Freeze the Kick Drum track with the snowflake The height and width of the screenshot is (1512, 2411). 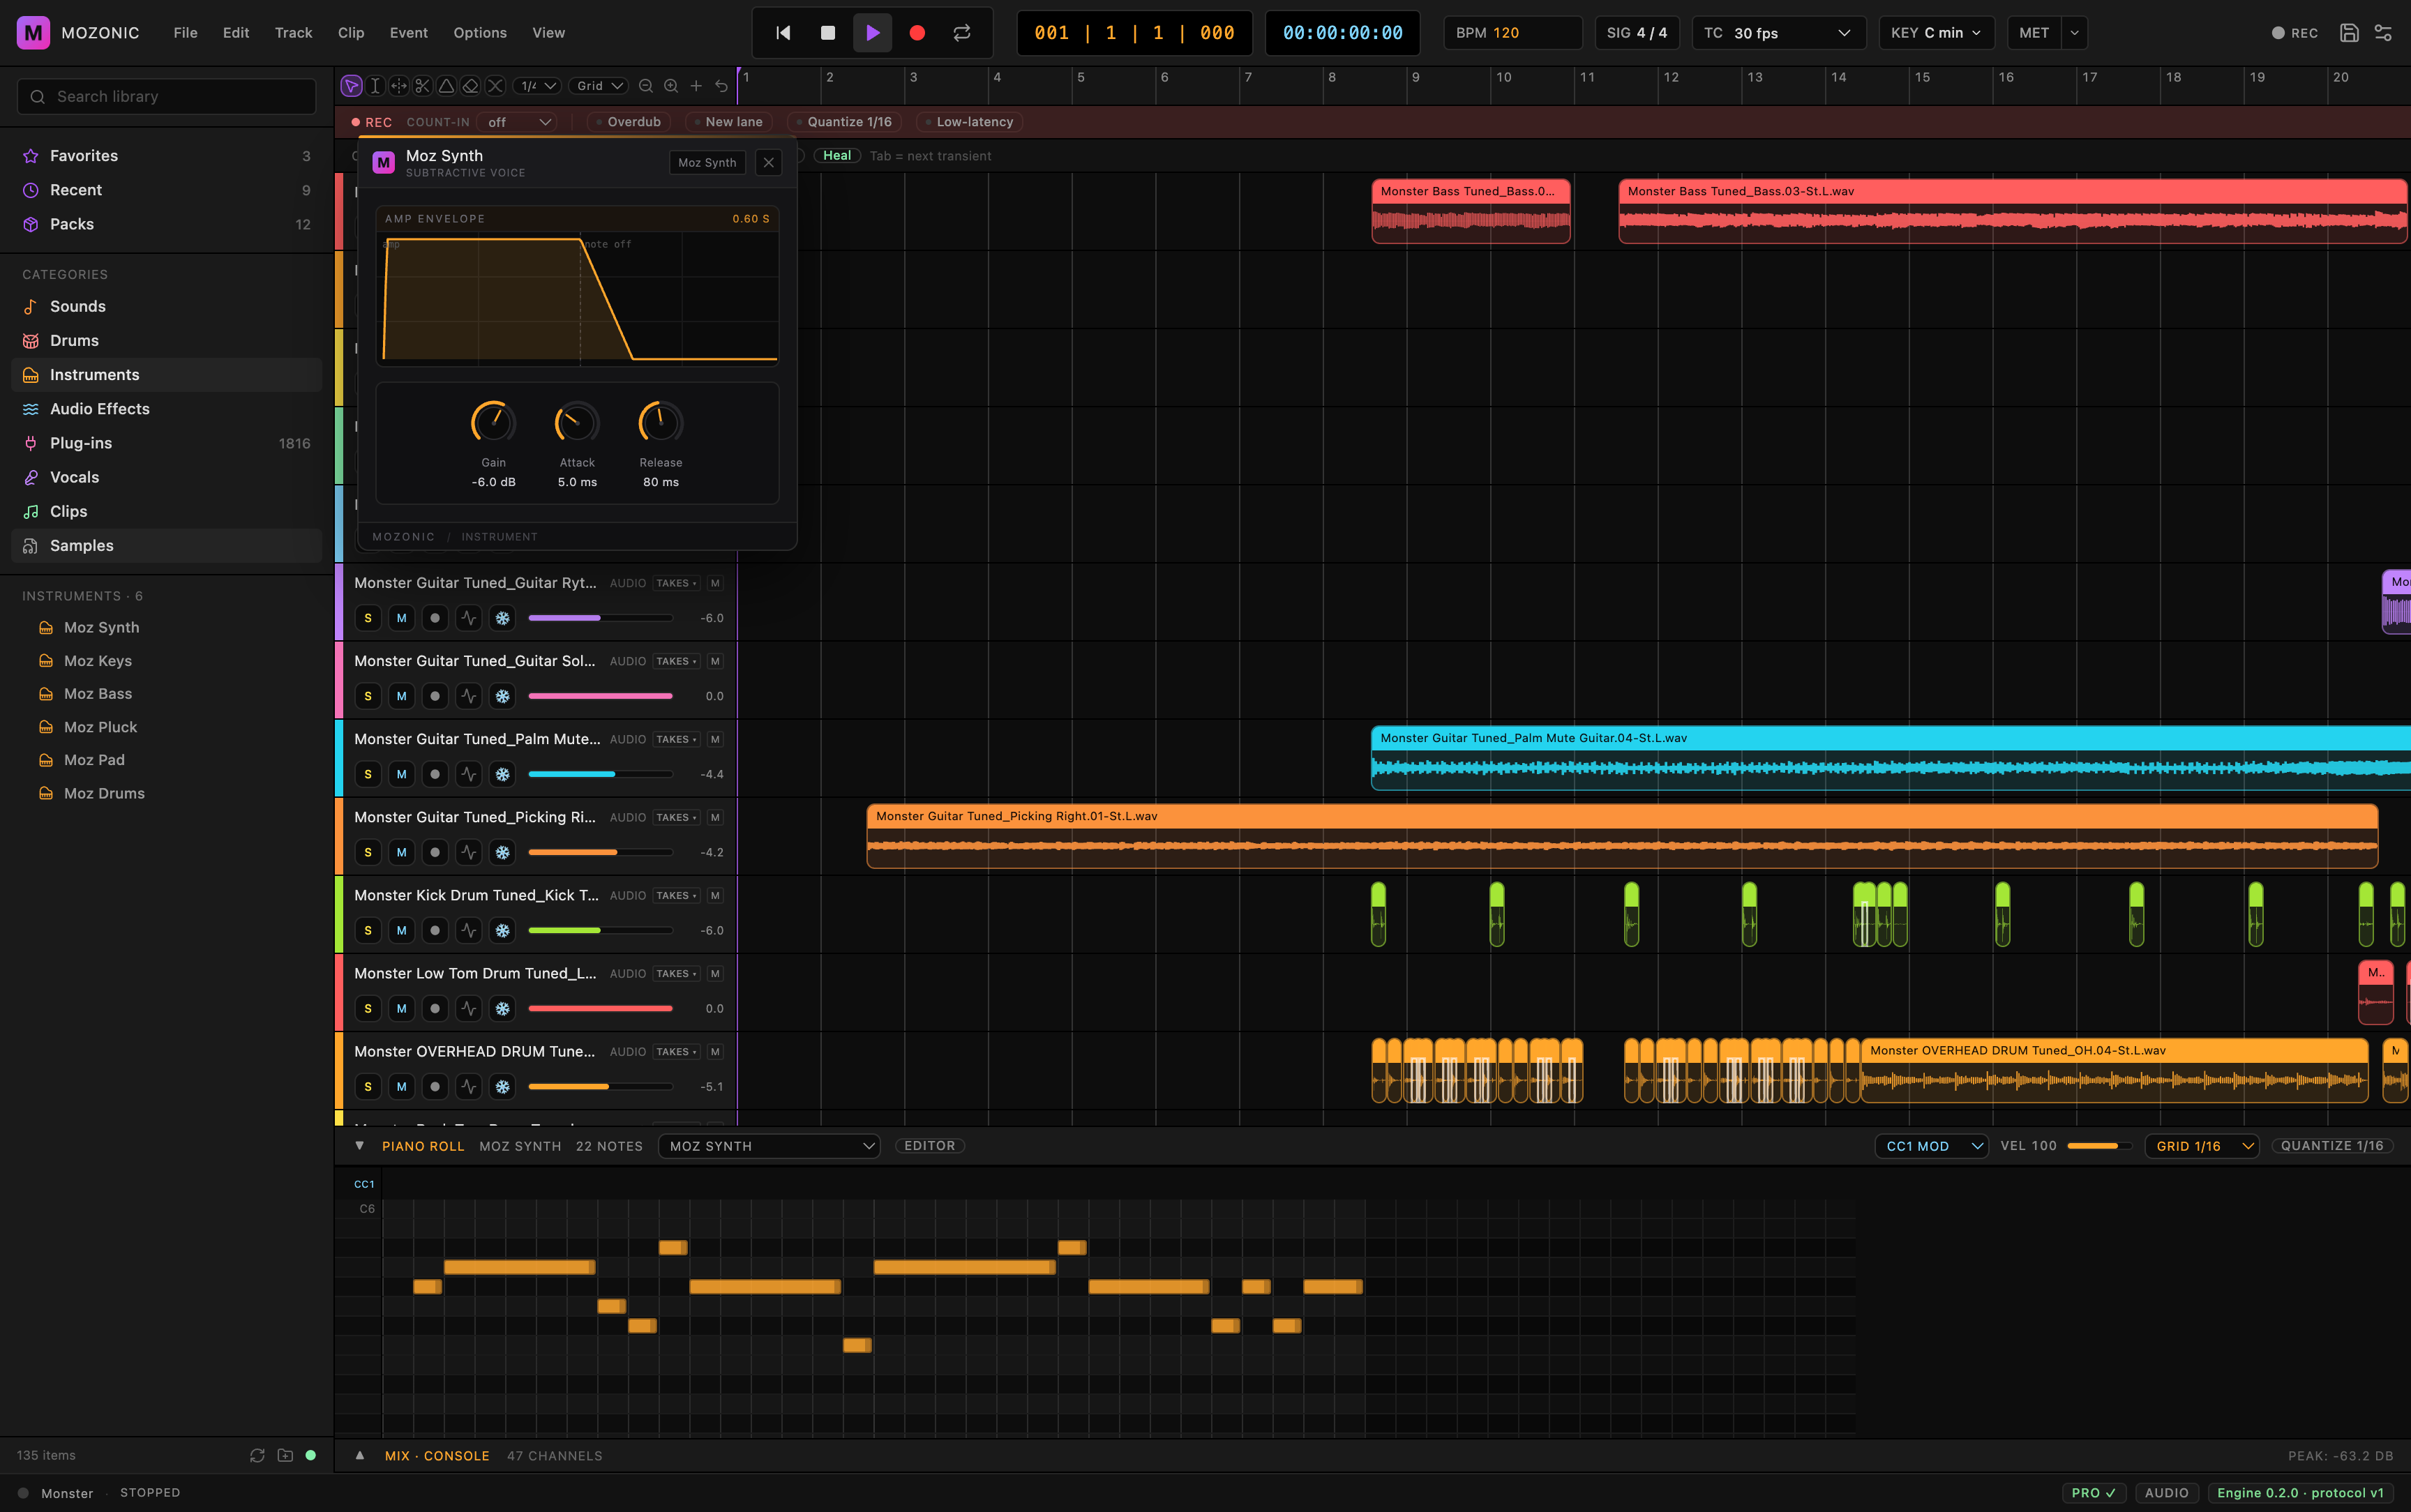click(x=502, y=930)
